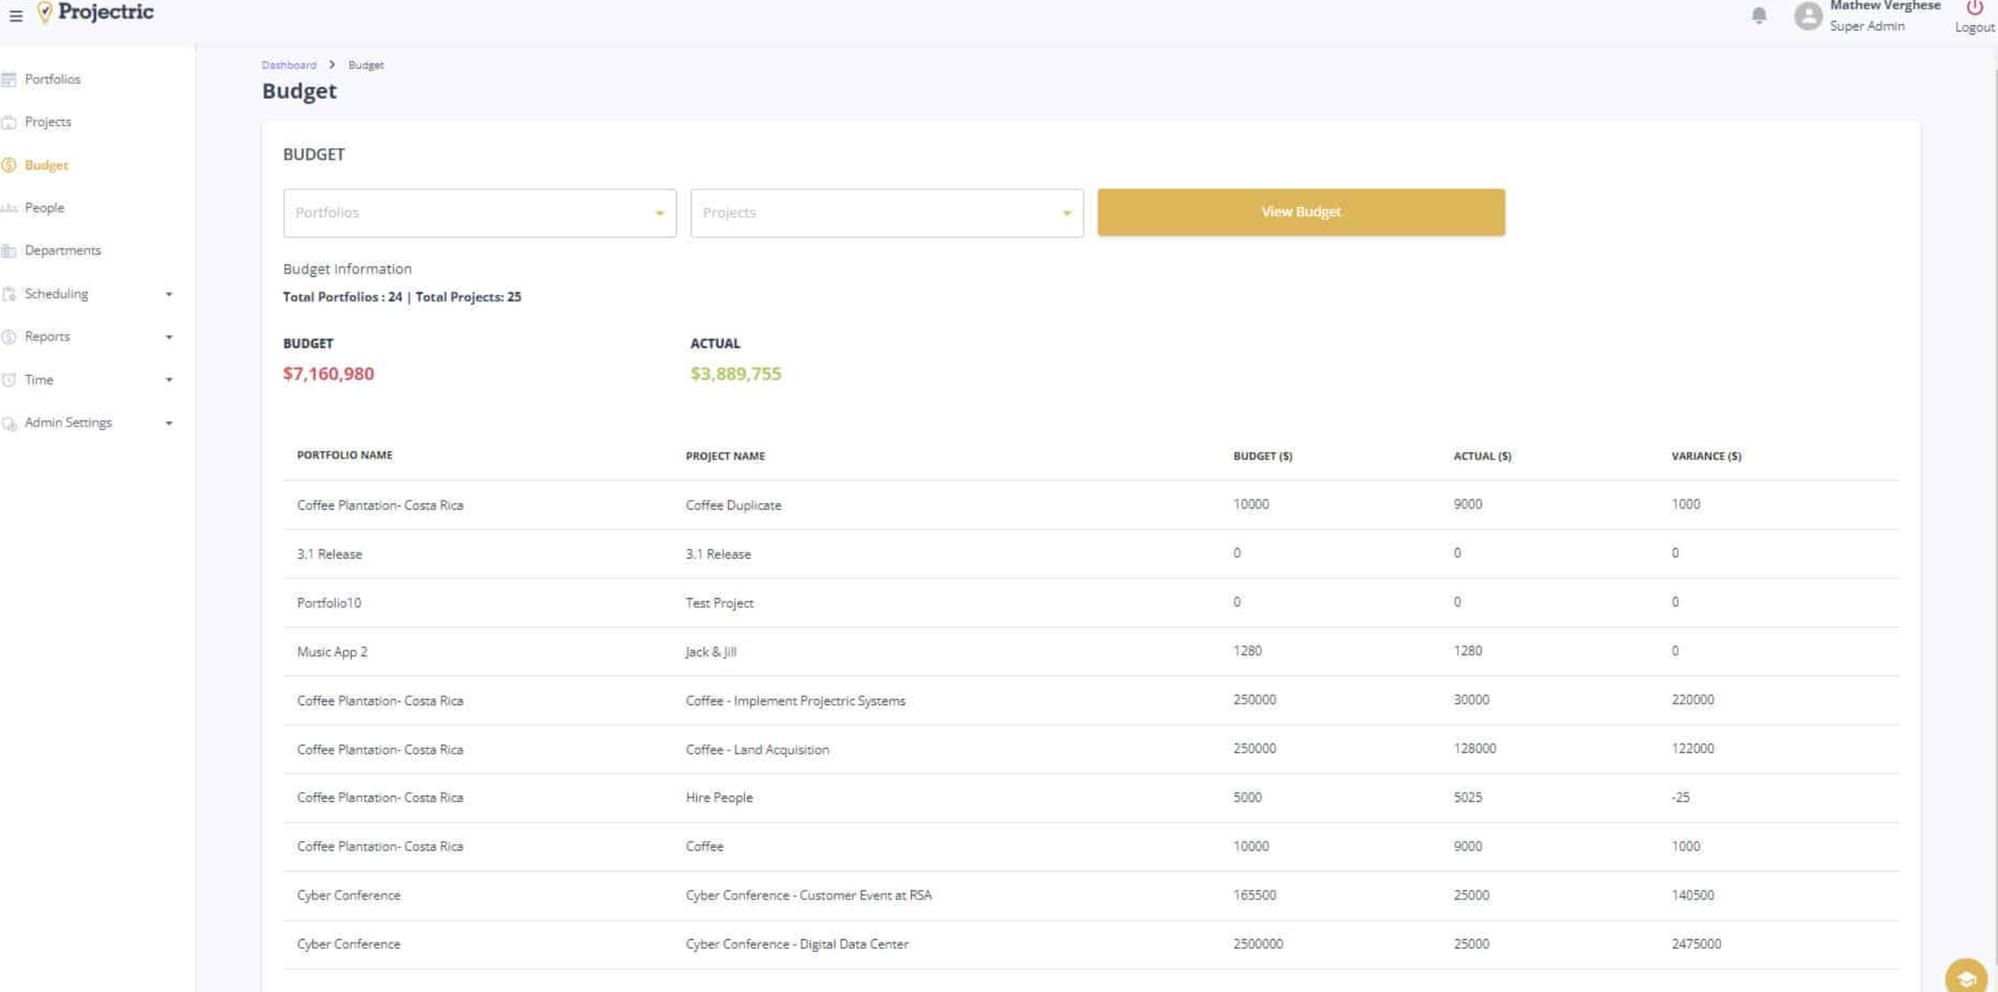The height and width of the screenshot is (992, 1998).
Task: Expand the Time sidebar menu
Action: (x=168, y=380)
